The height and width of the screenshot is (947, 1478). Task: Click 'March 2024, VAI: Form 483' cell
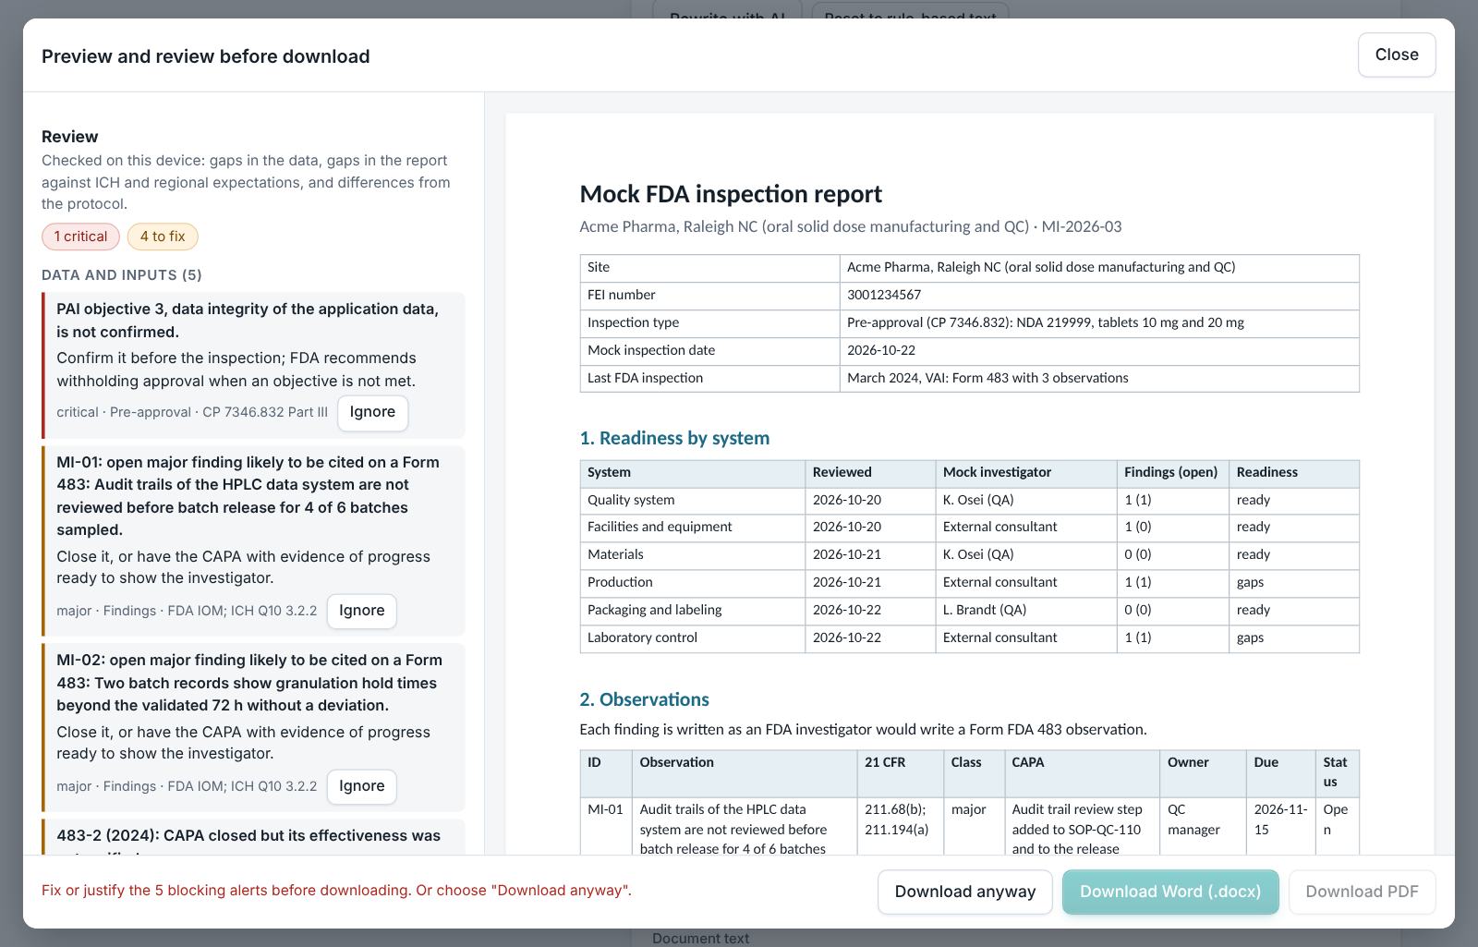(1099, 378)
